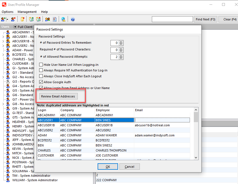The width and height of the screenshot is (238, 184).
Task: Click the add group folder icon
Action: pyautogui.click(x=32, y=19)
